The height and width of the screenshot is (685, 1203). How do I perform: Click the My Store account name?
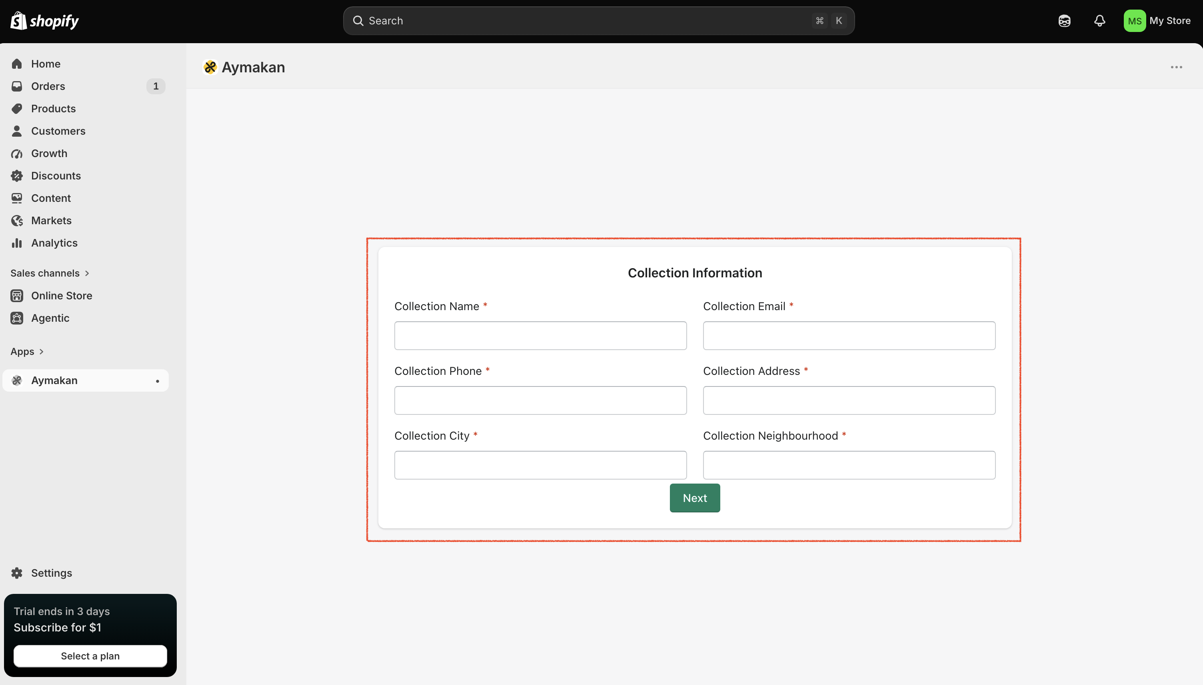(x=1170, y=21)
